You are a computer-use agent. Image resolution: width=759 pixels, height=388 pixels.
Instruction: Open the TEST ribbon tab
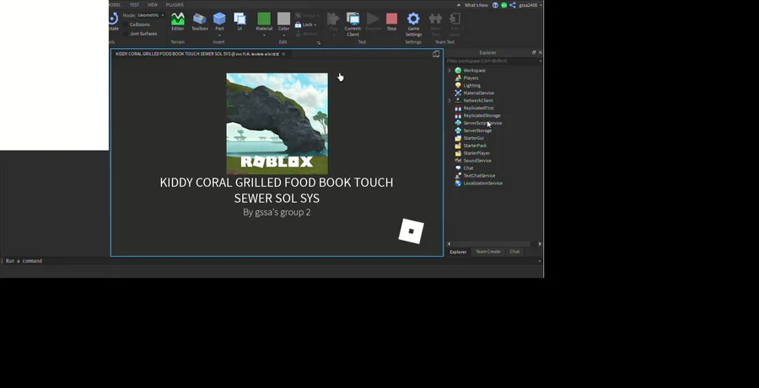(134, 5)
